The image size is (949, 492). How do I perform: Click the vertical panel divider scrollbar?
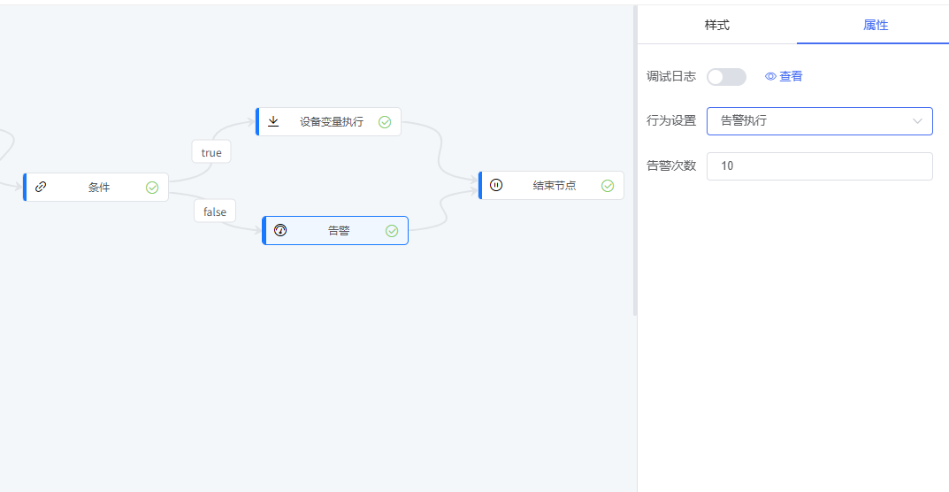[x=634, y=159]
